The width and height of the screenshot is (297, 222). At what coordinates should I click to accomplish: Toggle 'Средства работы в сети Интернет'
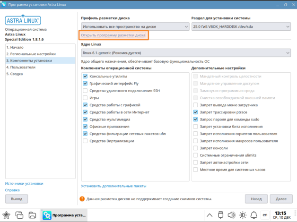pos(85,112)
